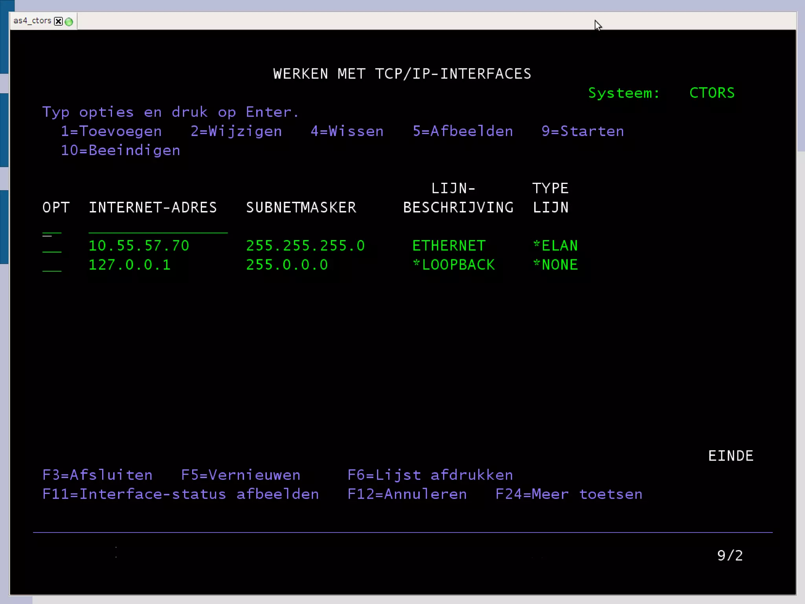Click F24=Meer toetsen key label
This screenshot has width=805, height=604.
(569, 494)
